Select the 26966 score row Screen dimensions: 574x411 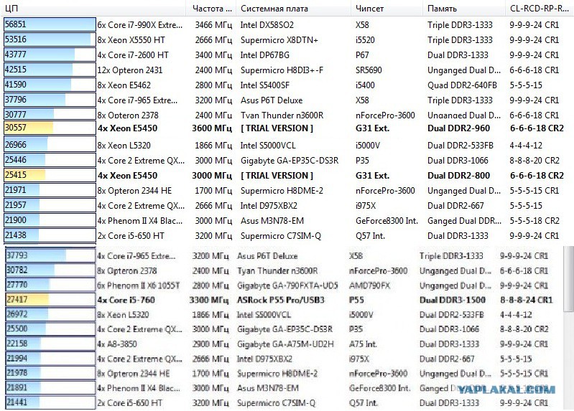(x=282, y=145)
